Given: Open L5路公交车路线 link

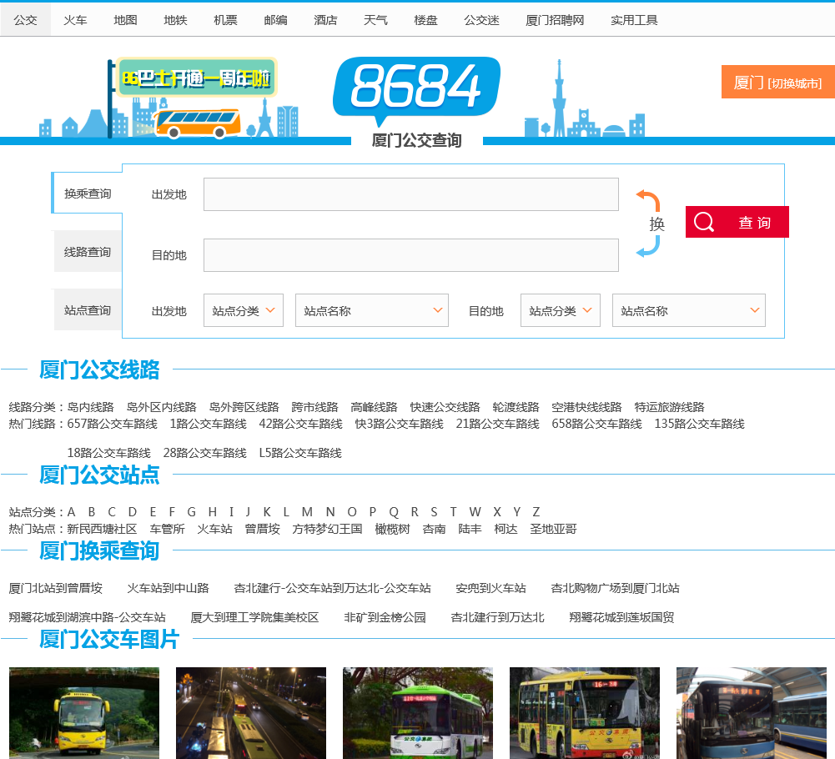Looking at the screenshot, I should coord(300,453).
